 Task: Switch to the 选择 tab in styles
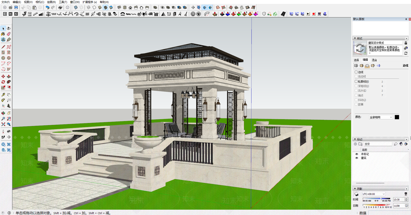point(356,60)
